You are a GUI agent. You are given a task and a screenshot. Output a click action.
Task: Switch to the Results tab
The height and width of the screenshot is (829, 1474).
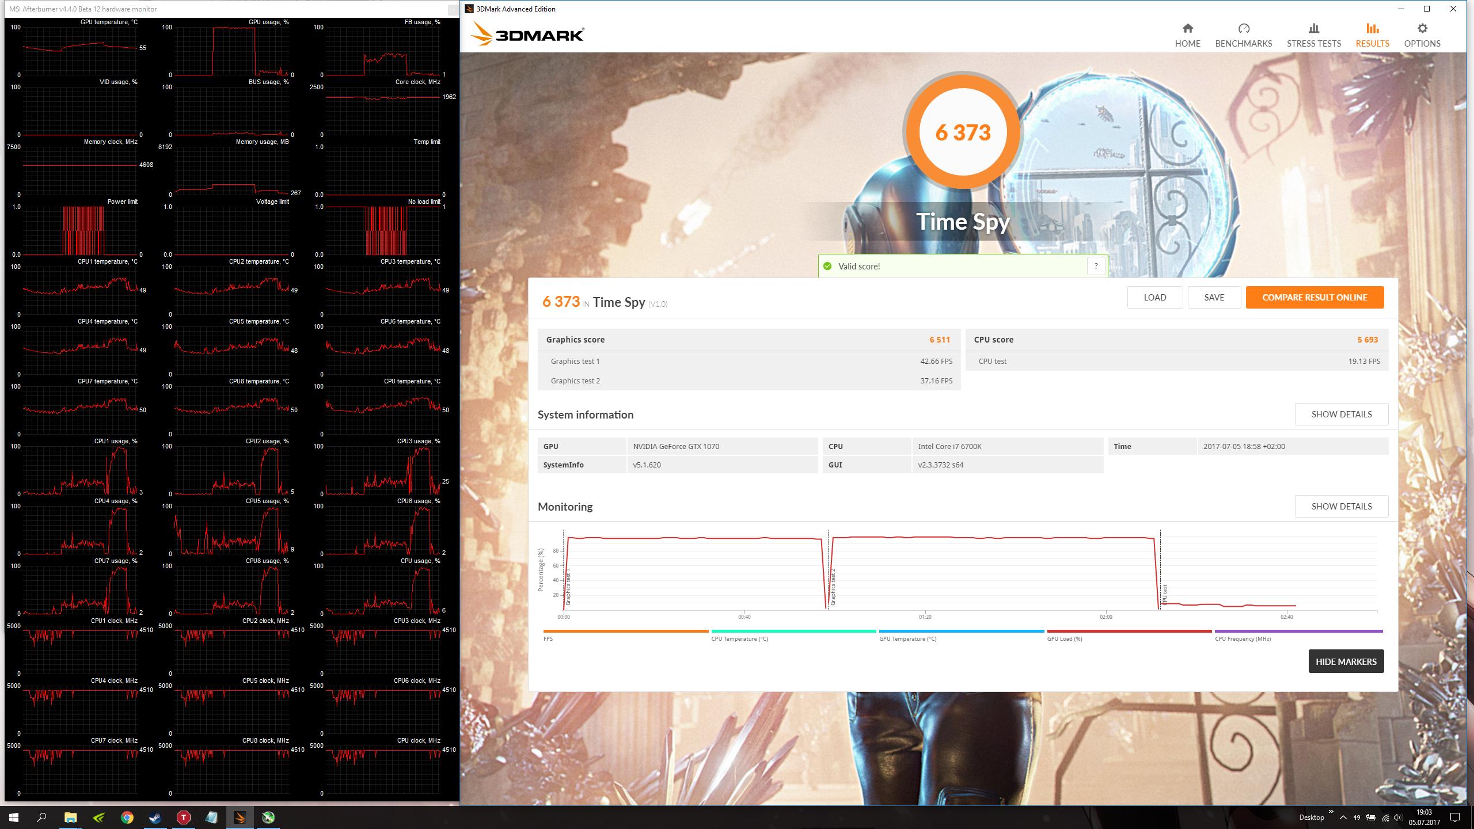click(x=1372, y=35)
